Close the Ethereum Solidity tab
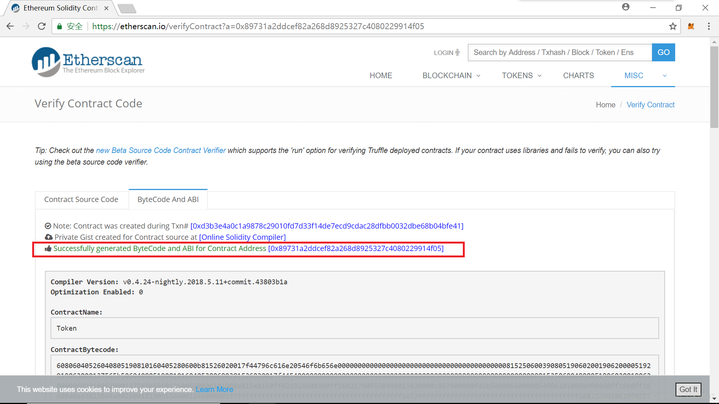Viewport: 719px width, 404px height. pos(106,8)
